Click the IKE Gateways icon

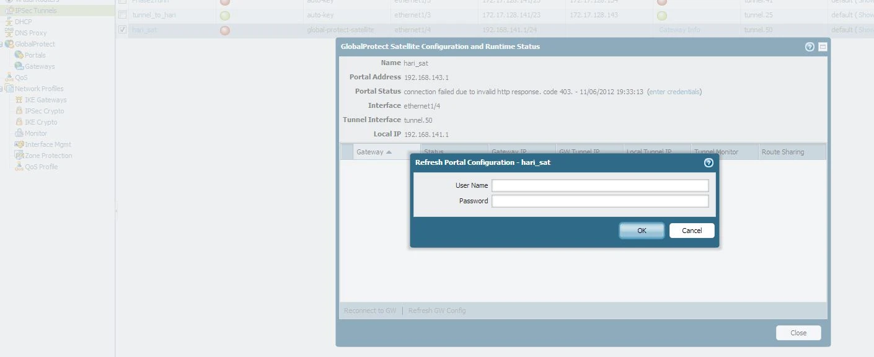click(19, 100)
